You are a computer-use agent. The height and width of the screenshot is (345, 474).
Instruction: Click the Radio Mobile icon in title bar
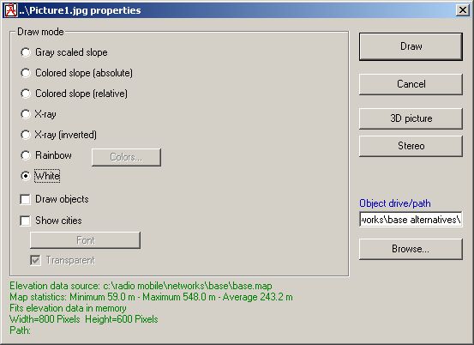[11, 10]
